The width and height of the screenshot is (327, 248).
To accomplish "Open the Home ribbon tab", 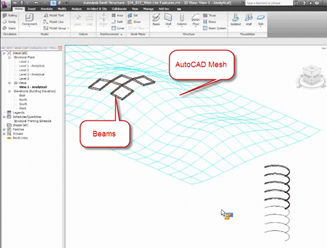I will (18, 9).
